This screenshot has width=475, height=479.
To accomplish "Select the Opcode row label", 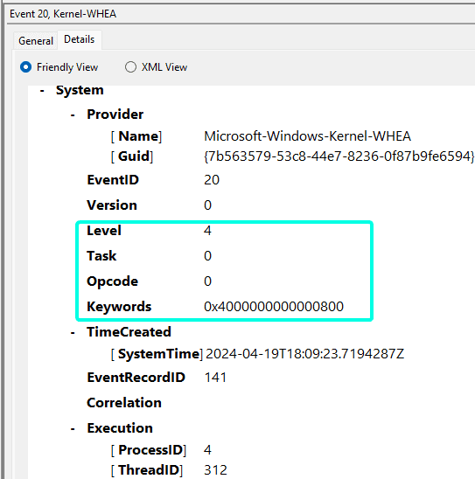I will tap(113, 281).
